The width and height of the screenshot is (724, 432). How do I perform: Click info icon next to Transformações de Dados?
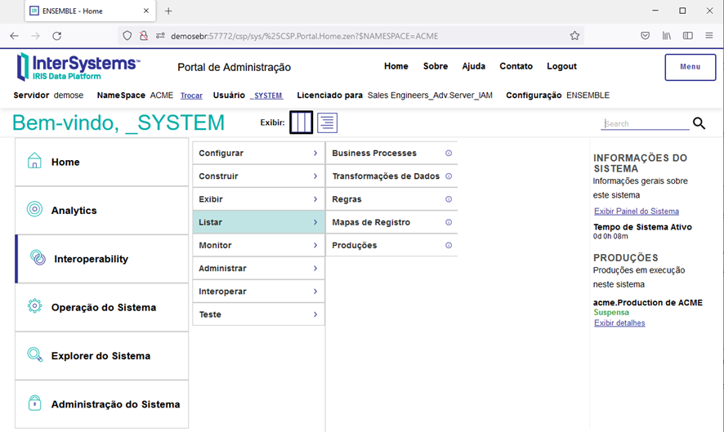(x=449, y=176)
